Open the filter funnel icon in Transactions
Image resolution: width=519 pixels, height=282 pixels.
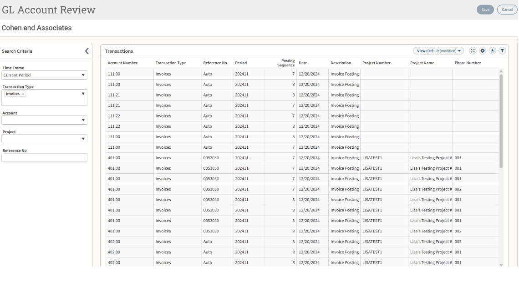[503, 51]
